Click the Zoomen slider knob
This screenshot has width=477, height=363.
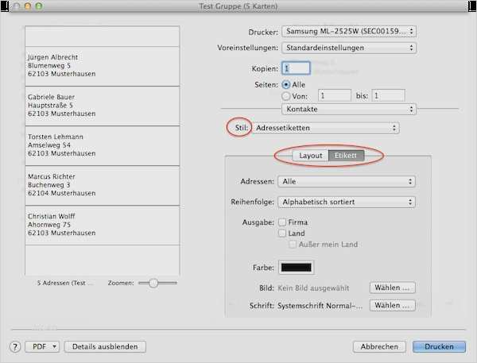pos(153,283)
